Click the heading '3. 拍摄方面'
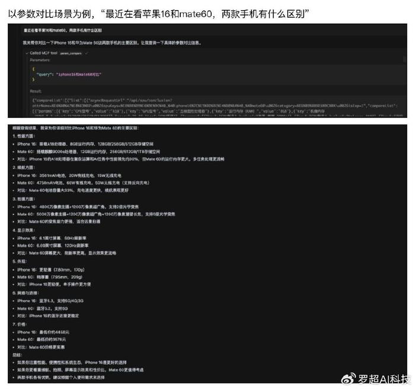Viewport: 415px width, 389px height. click(24, 199)
